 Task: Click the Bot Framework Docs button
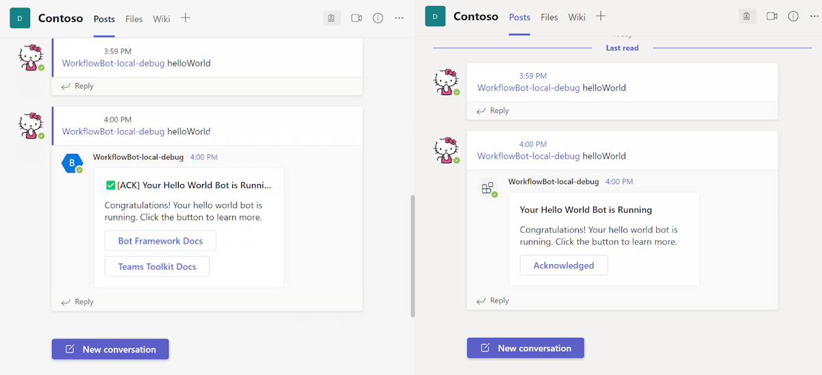click(160, 241)
